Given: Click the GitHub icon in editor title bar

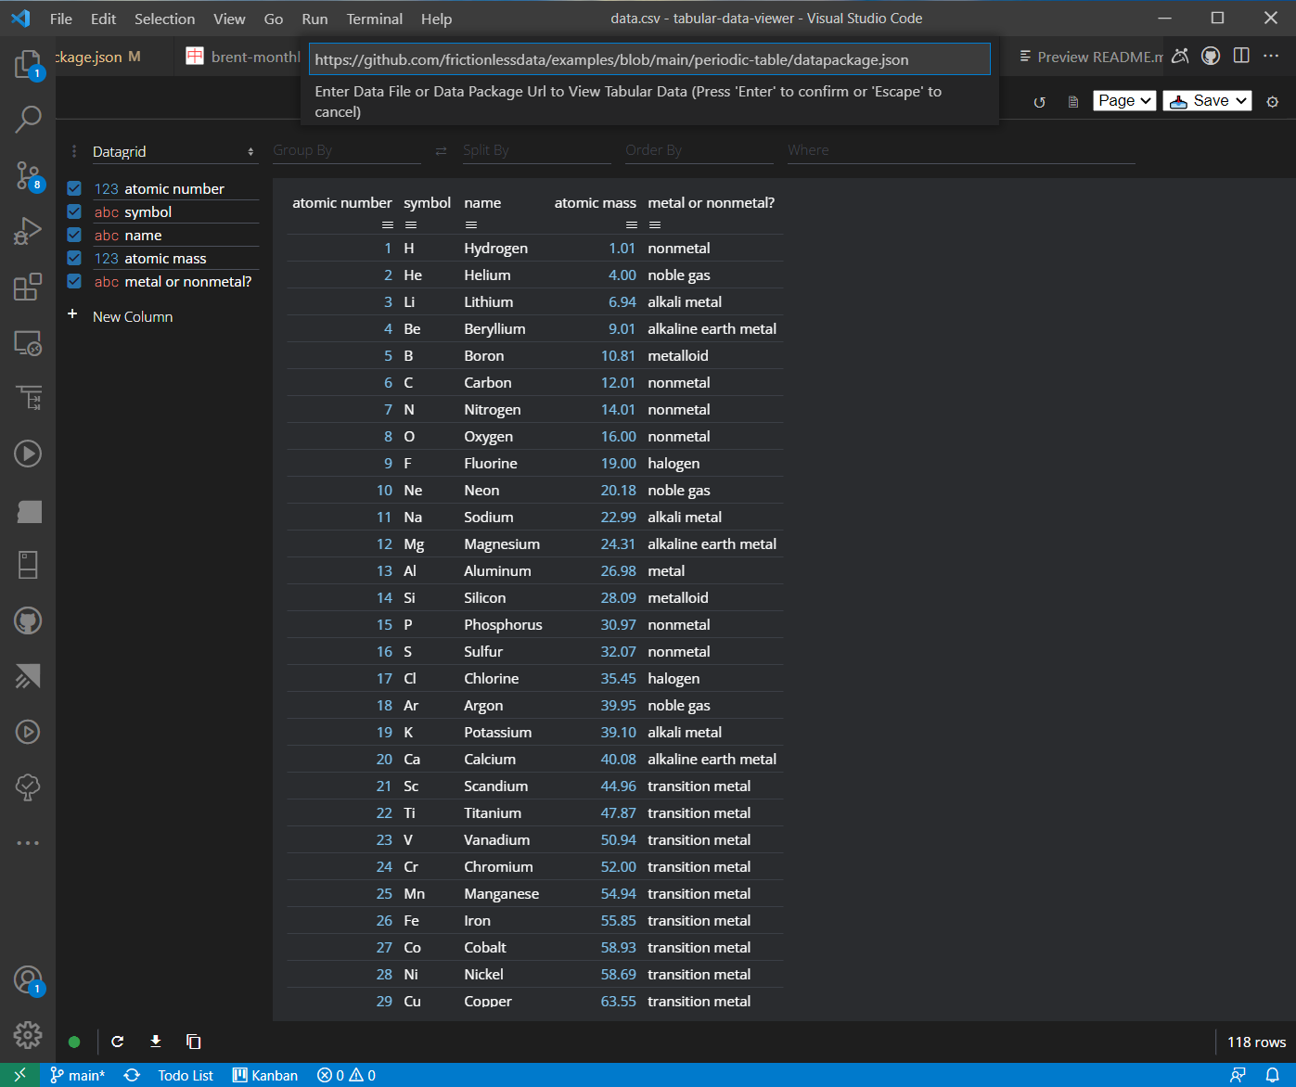Looking at the screenshot, I should point(1211,56).
